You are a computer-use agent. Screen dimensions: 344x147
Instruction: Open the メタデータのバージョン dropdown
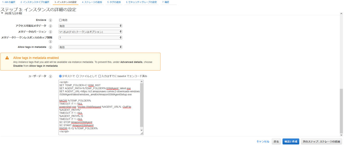pos(91,32)
